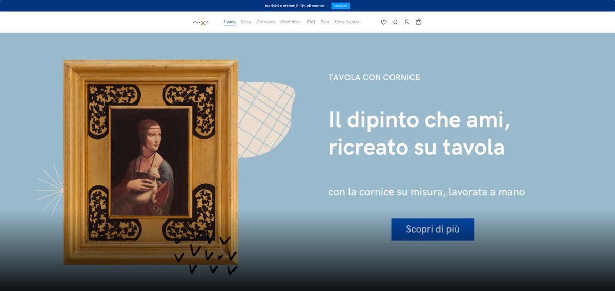Open the Shop menu item
Viewport: 615px width, 291px height.
coord(246,22)
